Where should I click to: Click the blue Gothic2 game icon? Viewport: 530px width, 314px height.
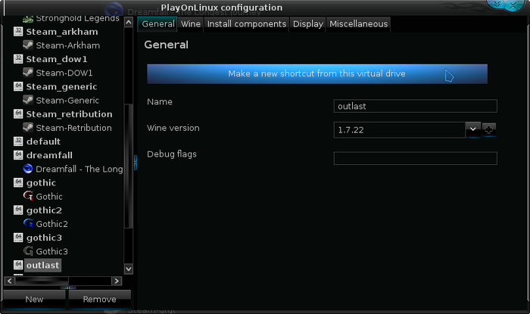tap(28, 223)
